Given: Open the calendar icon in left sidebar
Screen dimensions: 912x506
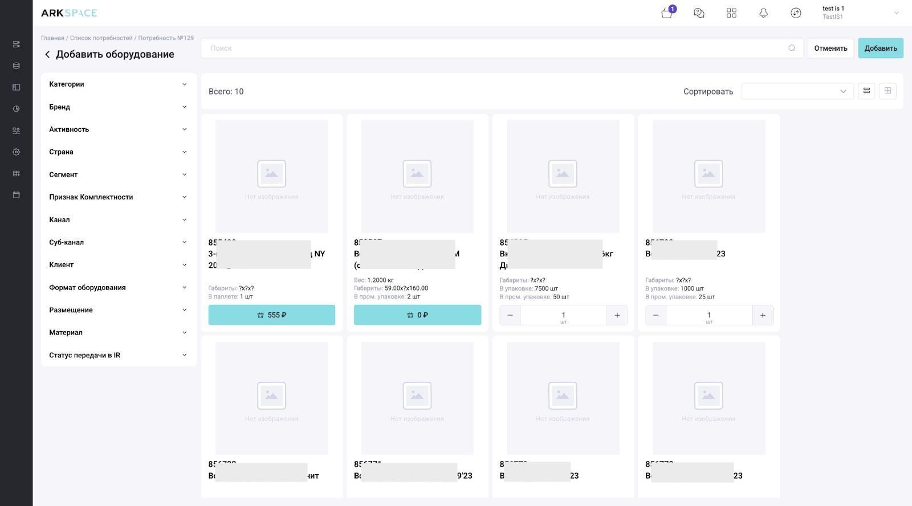Looking at the screenshot, I should (16, 195).
